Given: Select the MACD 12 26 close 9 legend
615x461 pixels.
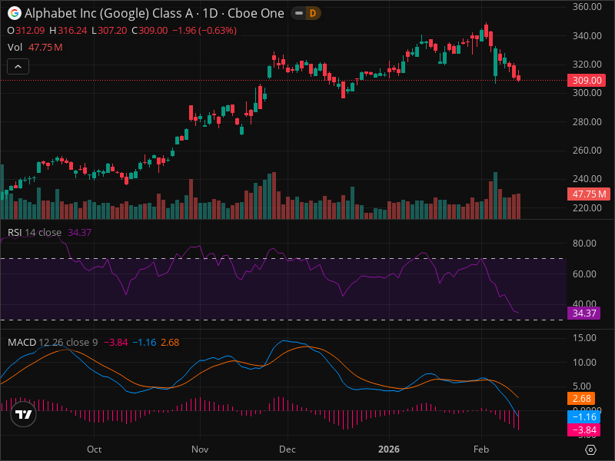Looking at the screenshot, I should pyautogui.click(x=93, y=342).
